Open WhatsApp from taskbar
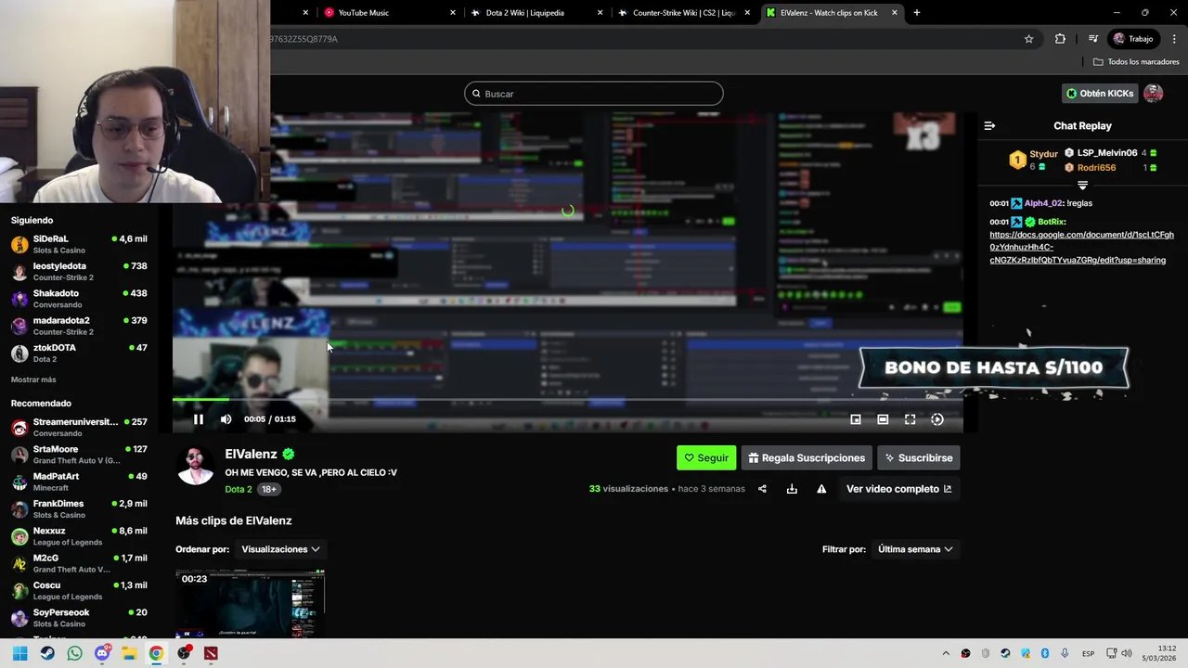 click(x=74, y=653)
